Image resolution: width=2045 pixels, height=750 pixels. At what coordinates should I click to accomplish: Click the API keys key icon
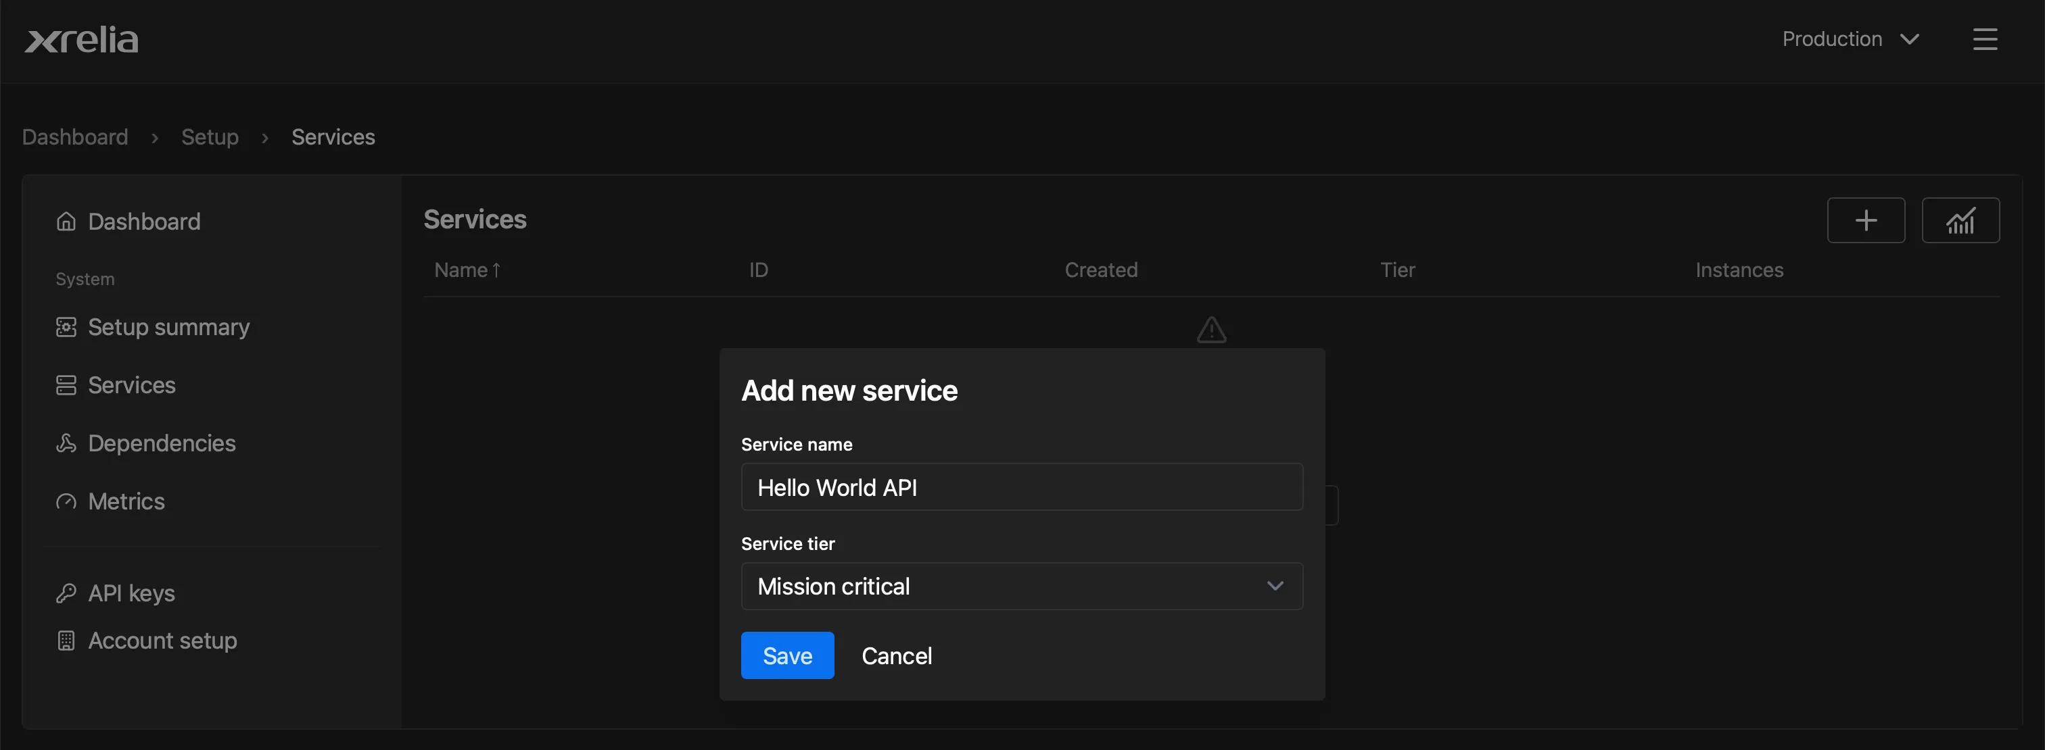pyautogui.click(x=66, y=593)
